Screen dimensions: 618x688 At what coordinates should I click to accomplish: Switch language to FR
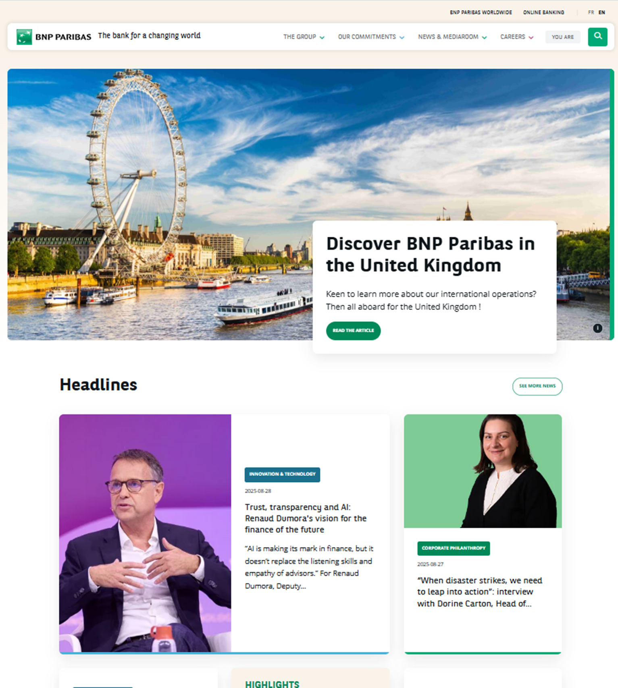point(591,12)
